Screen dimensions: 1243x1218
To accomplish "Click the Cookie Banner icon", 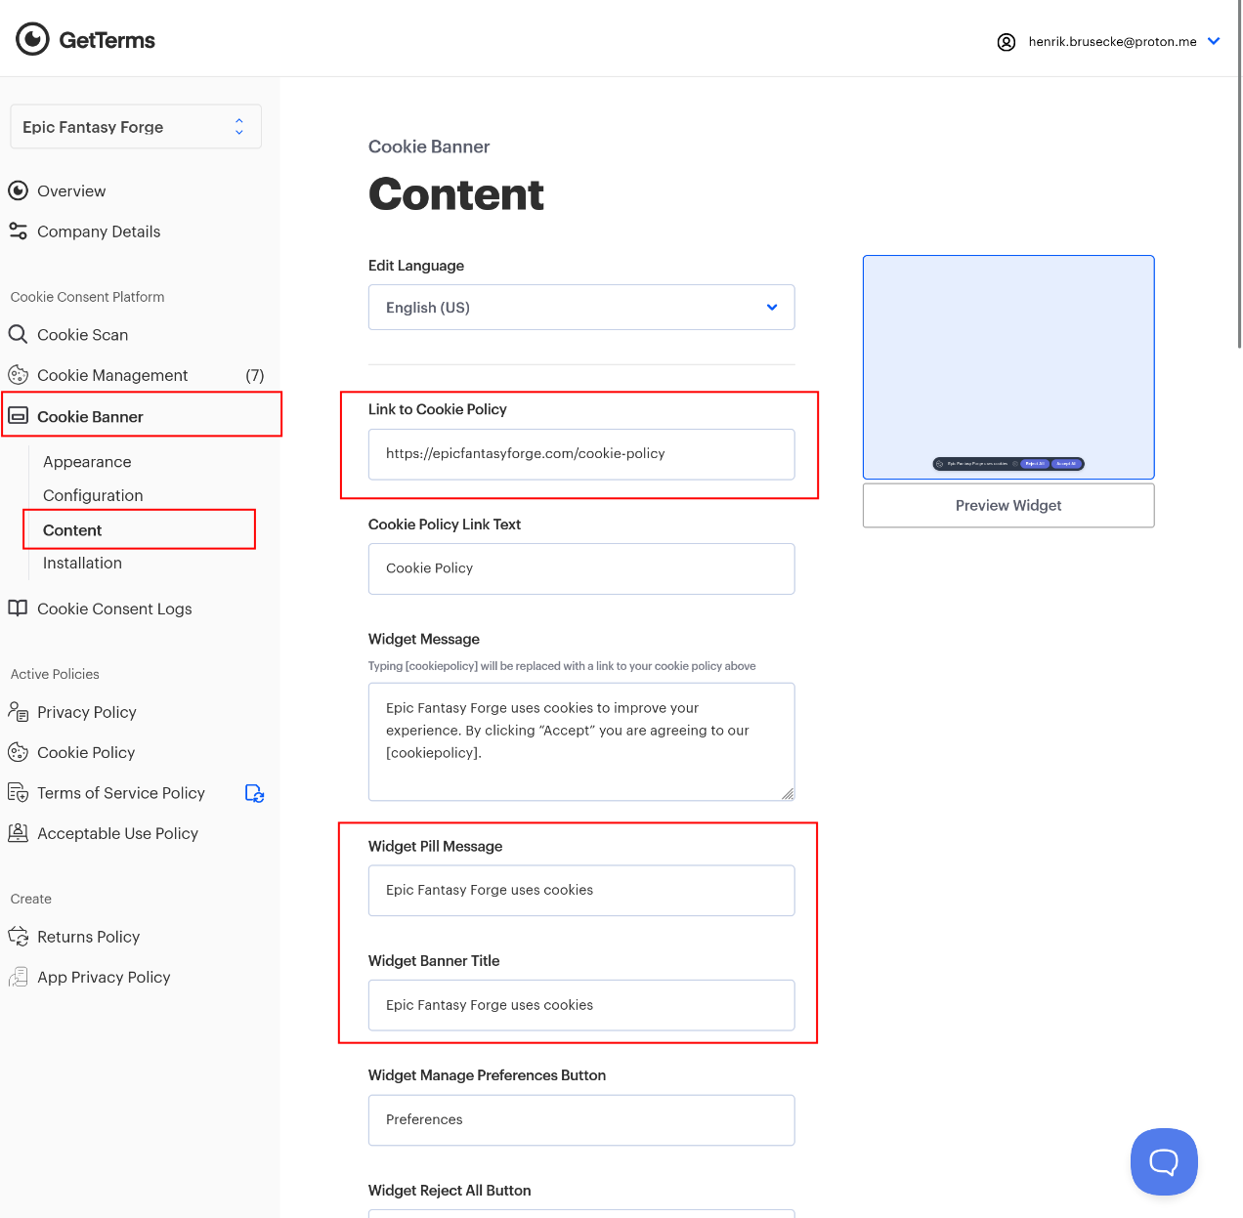I will click(x=18, y=416).
